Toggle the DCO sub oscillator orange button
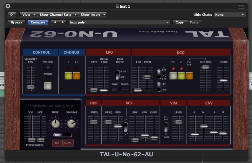The image size is (252, 163). (189, 76)
